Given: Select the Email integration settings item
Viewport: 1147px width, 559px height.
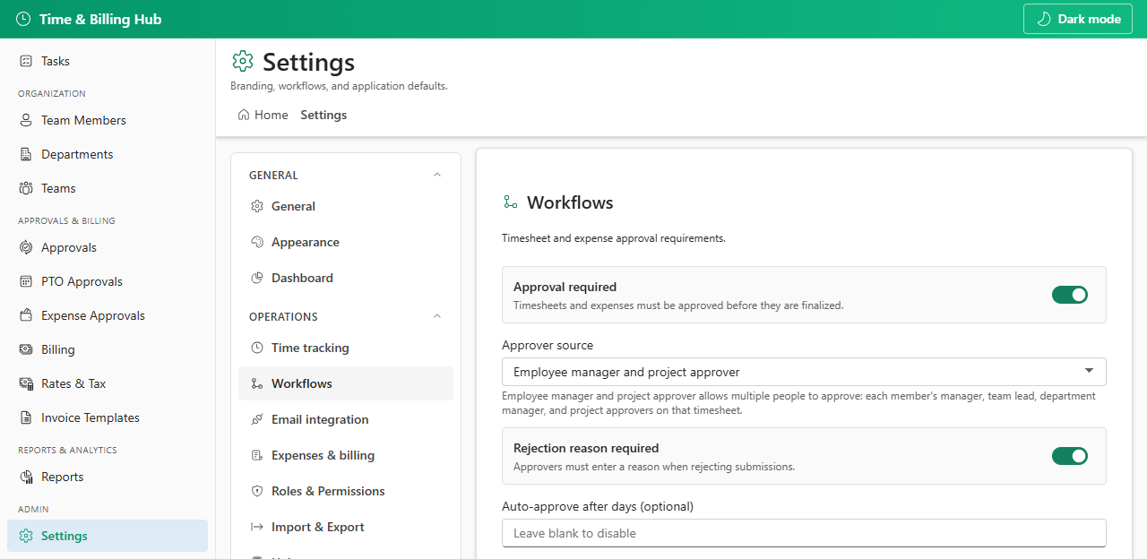Looking at the screenshot, I should [x=346, y=419].
